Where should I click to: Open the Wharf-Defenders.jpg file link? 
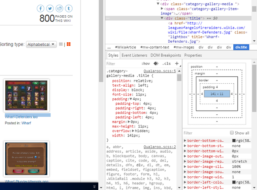coord(21,117)
